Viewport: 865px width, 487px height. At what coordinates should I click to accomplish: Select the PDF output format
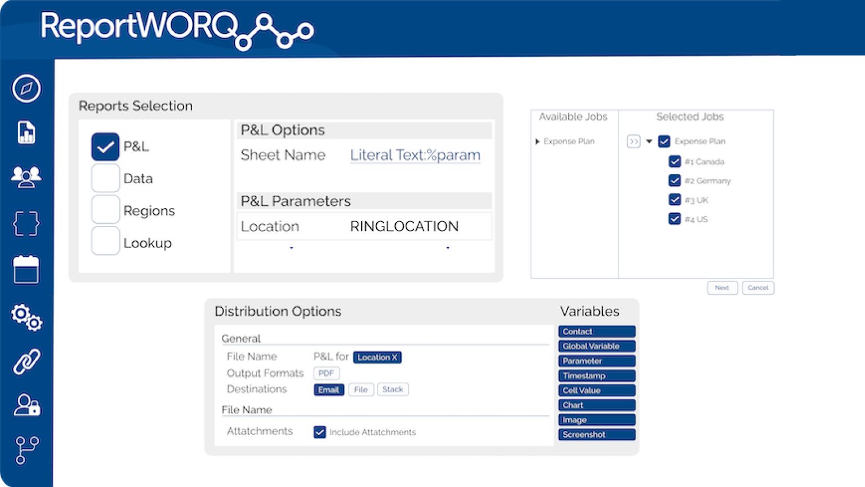(327, 373)
